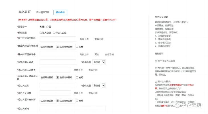The width and height of the screenshot is (208, 114).
Task: Click the 法定代表人姓名 text box
Action: click(x=58, y=62)
